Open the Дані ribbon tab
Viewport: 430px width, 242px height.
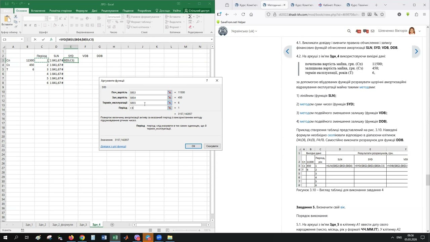click(94, 11)
